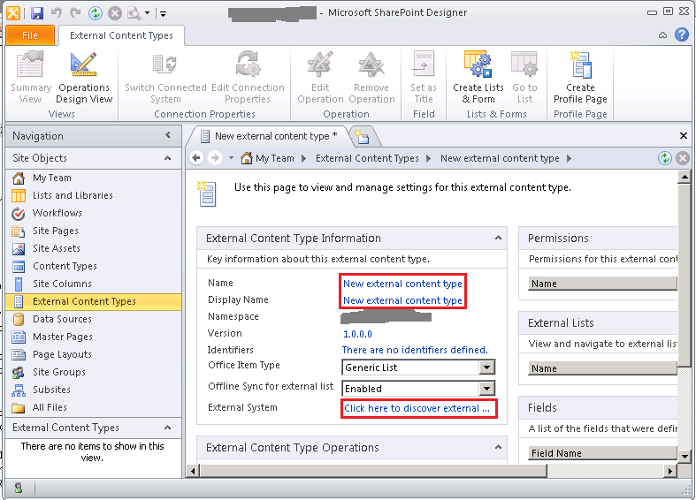Click Edit Connection Properties button

point(248,77)
